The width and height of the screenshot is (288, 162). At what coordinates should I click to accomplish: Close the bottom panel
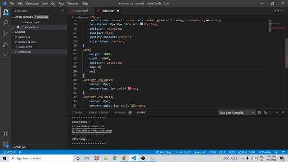click(283, 112)
